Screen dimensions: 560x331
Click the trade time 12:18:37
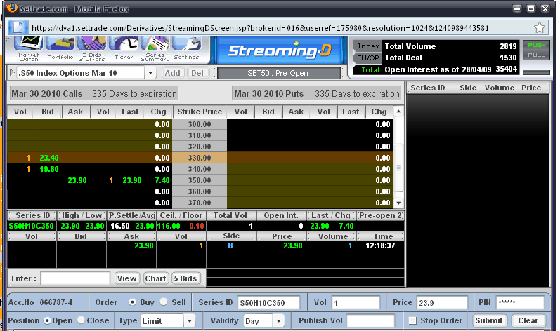click(x=380, y=245)
